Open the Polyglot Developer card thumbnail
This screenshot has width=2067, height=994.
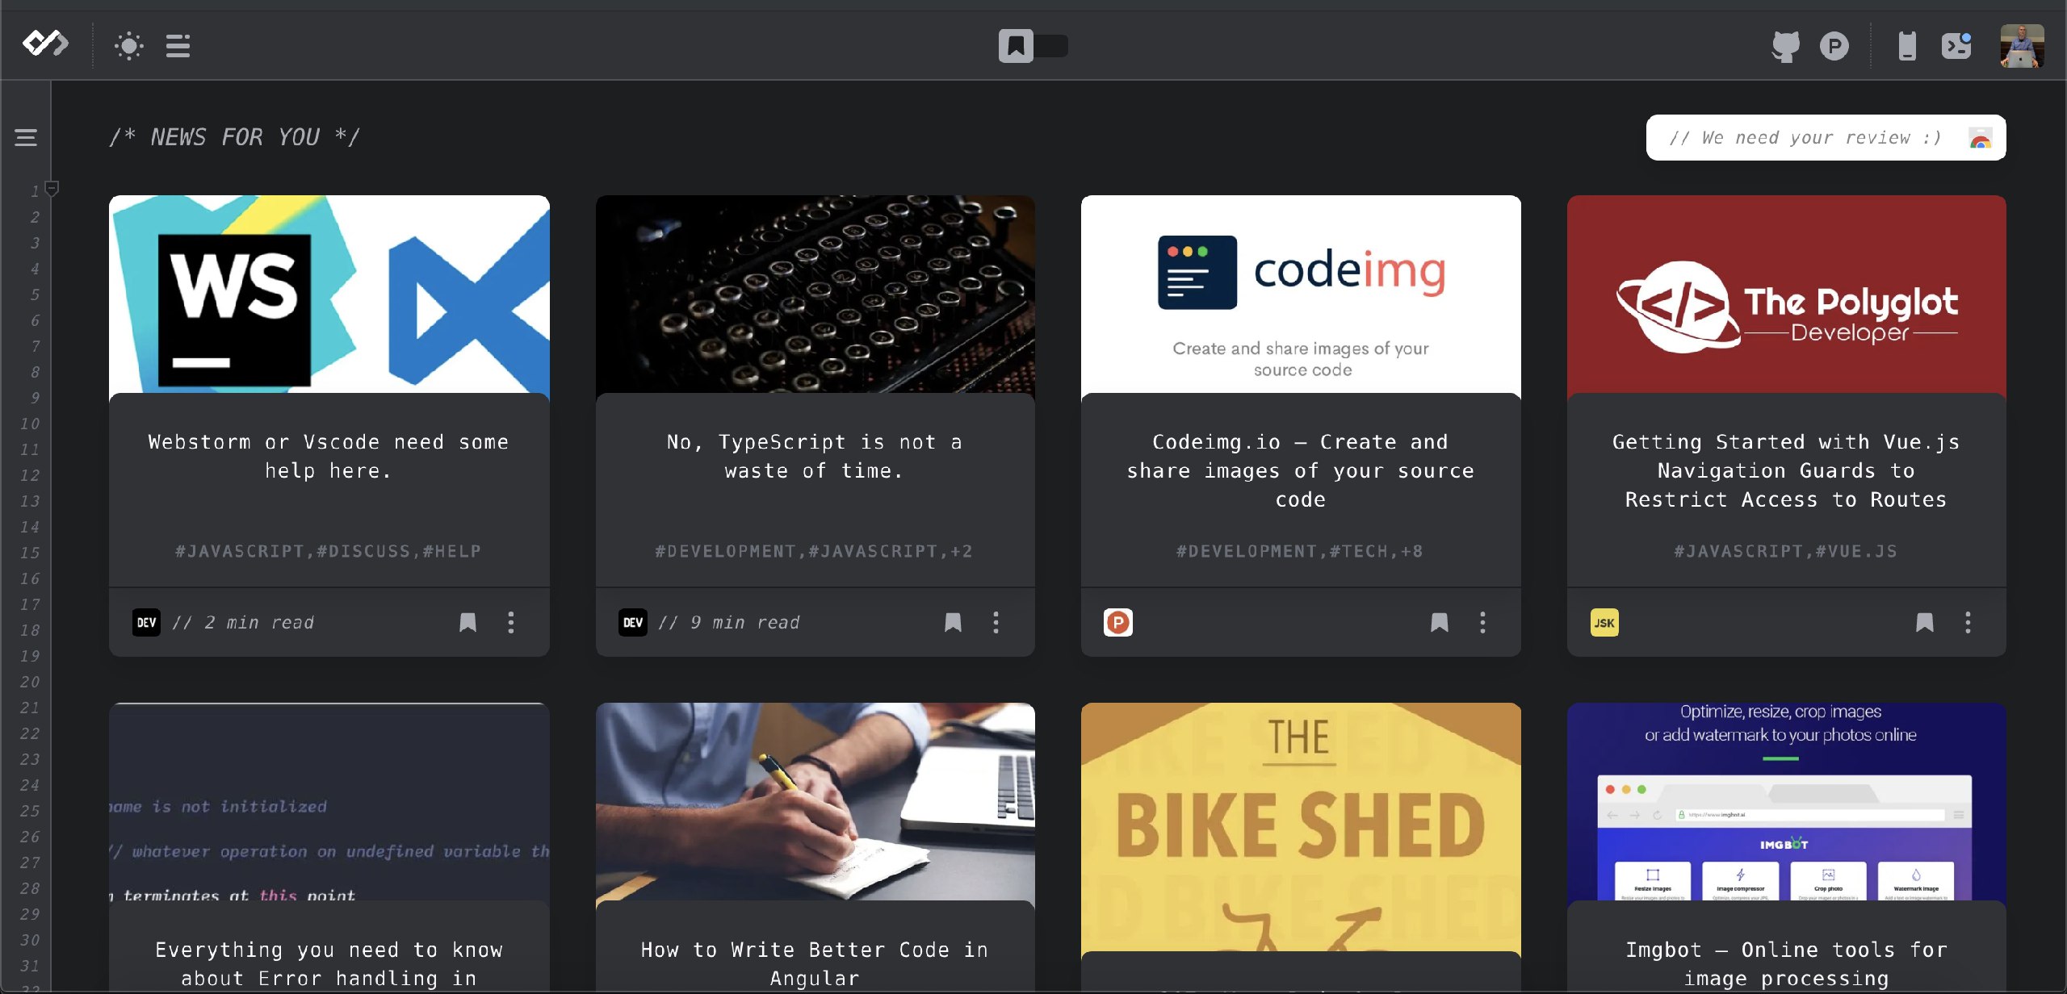pyautogui.click(x=1786, y=295)
